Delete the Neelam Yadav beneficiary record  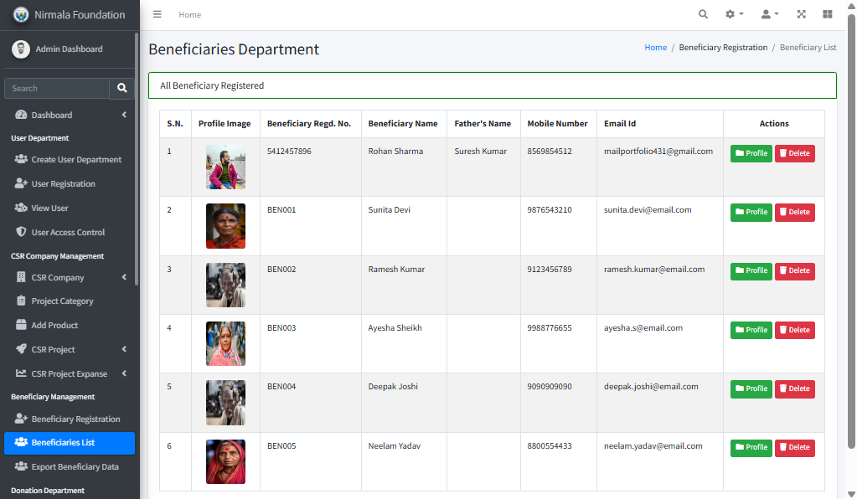(794, 447)
